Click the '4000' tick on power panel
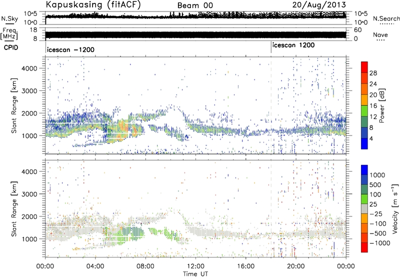 click(x=29, y=68)
